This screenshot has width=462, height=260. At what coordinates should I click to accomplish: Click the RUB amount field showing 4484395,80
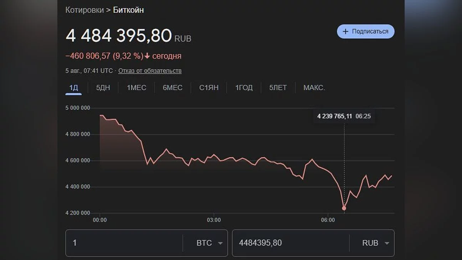point(289,243)
